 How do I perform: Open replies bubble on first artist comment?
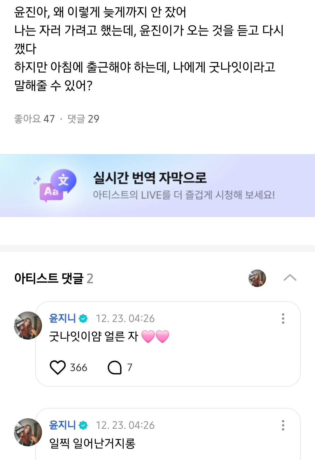115,368
